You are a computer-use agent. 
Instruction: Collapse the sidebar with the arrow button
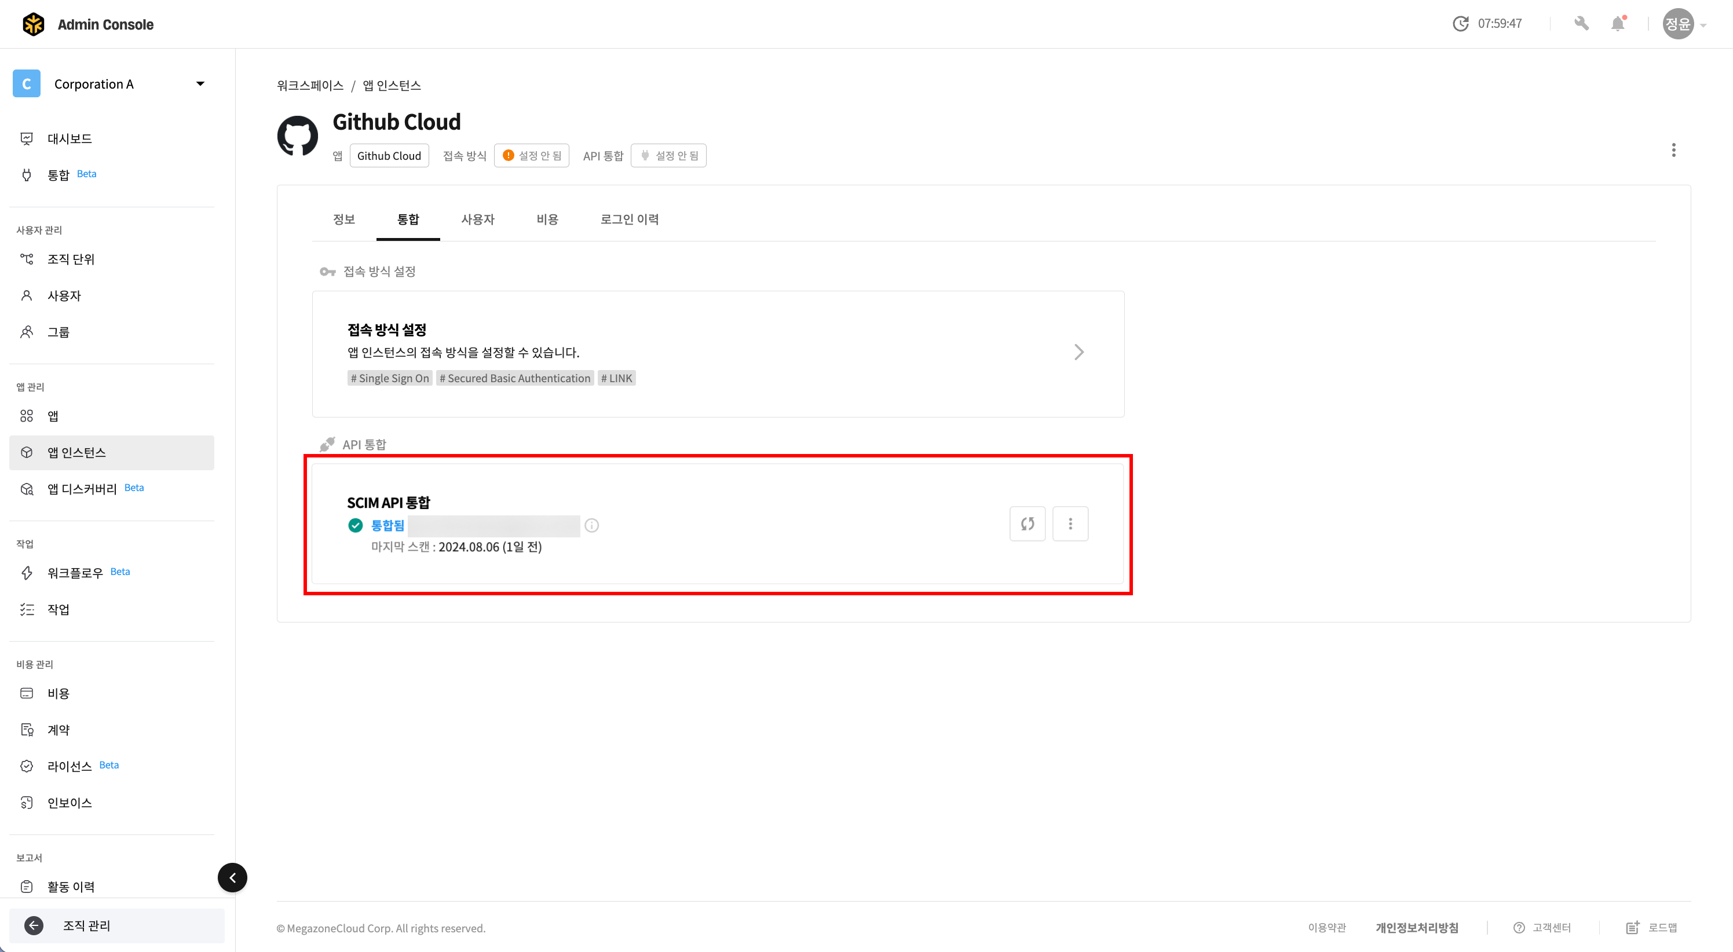coord(233,877)
